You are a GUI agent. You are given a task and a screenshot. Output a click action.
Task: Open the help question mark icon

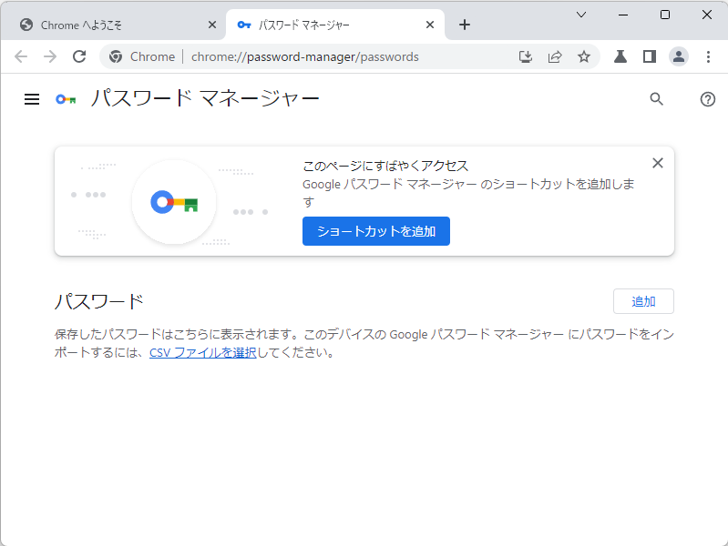click(708, 99)
